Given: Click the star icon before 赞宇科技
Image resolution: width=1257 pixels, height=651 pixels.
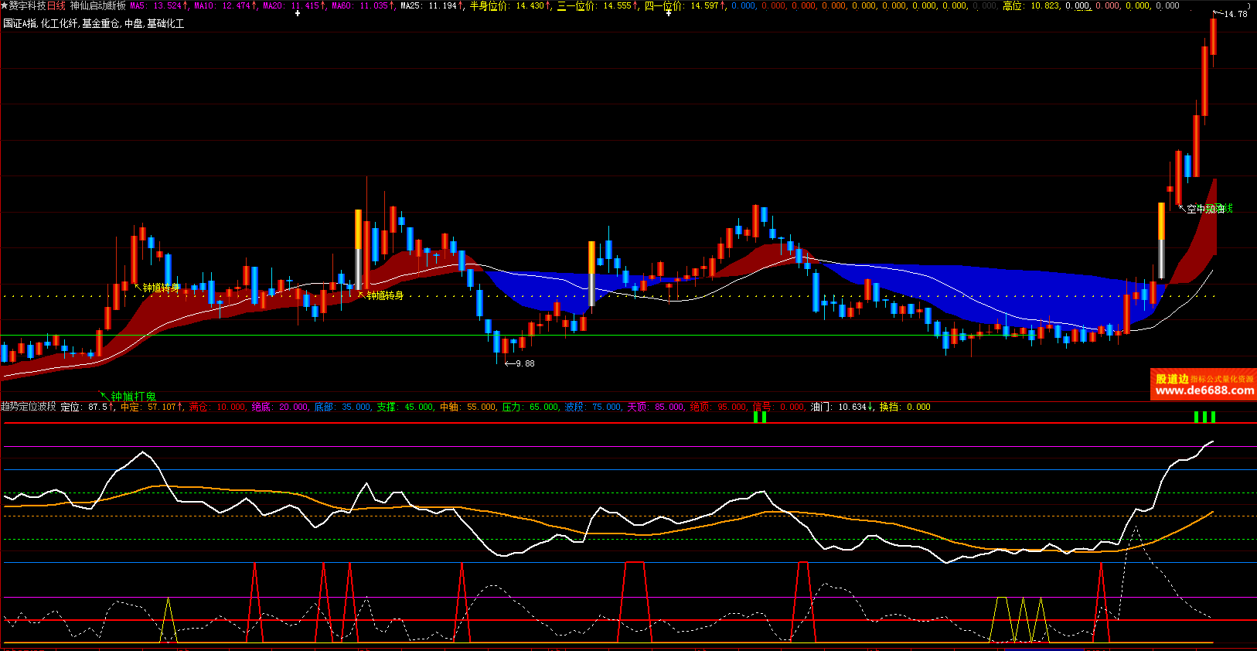Looking at the screenshot, I should (5, 5).
